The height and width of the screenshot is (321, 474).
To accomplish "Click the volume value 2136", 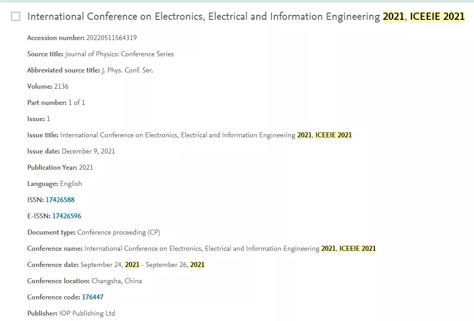I will click(61, 86).
